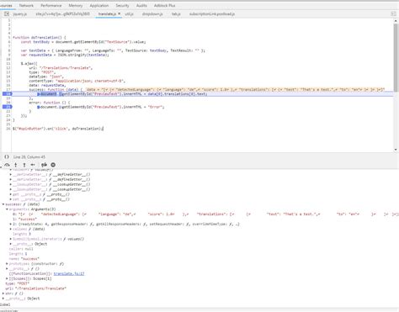Toggle the file navigator sidebar icon

[x=7, y=13]
